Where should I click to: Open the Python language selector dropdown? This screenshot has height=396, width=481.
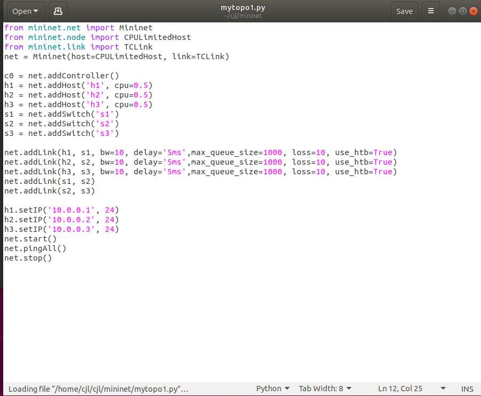click(x=273, y=389)
